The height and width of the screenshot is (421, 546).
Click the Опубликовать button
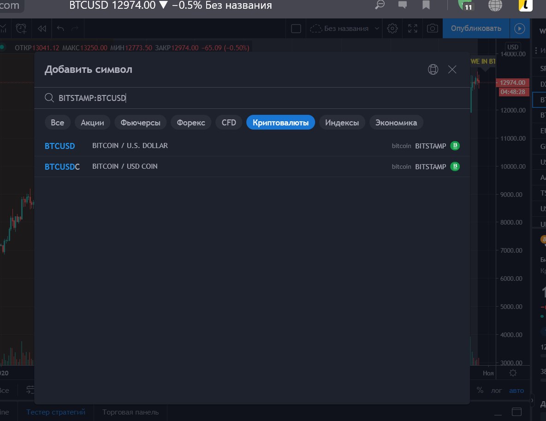(x=476, y=28)
